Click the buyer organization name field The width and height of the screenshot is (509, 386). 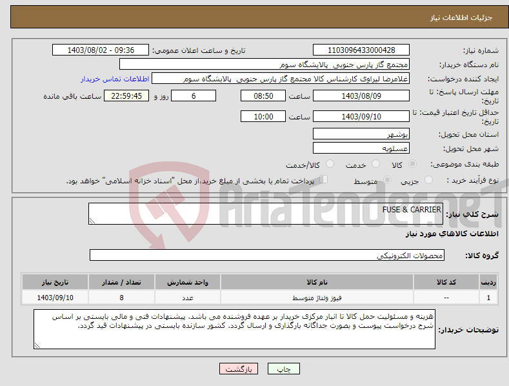pos(264,65)
